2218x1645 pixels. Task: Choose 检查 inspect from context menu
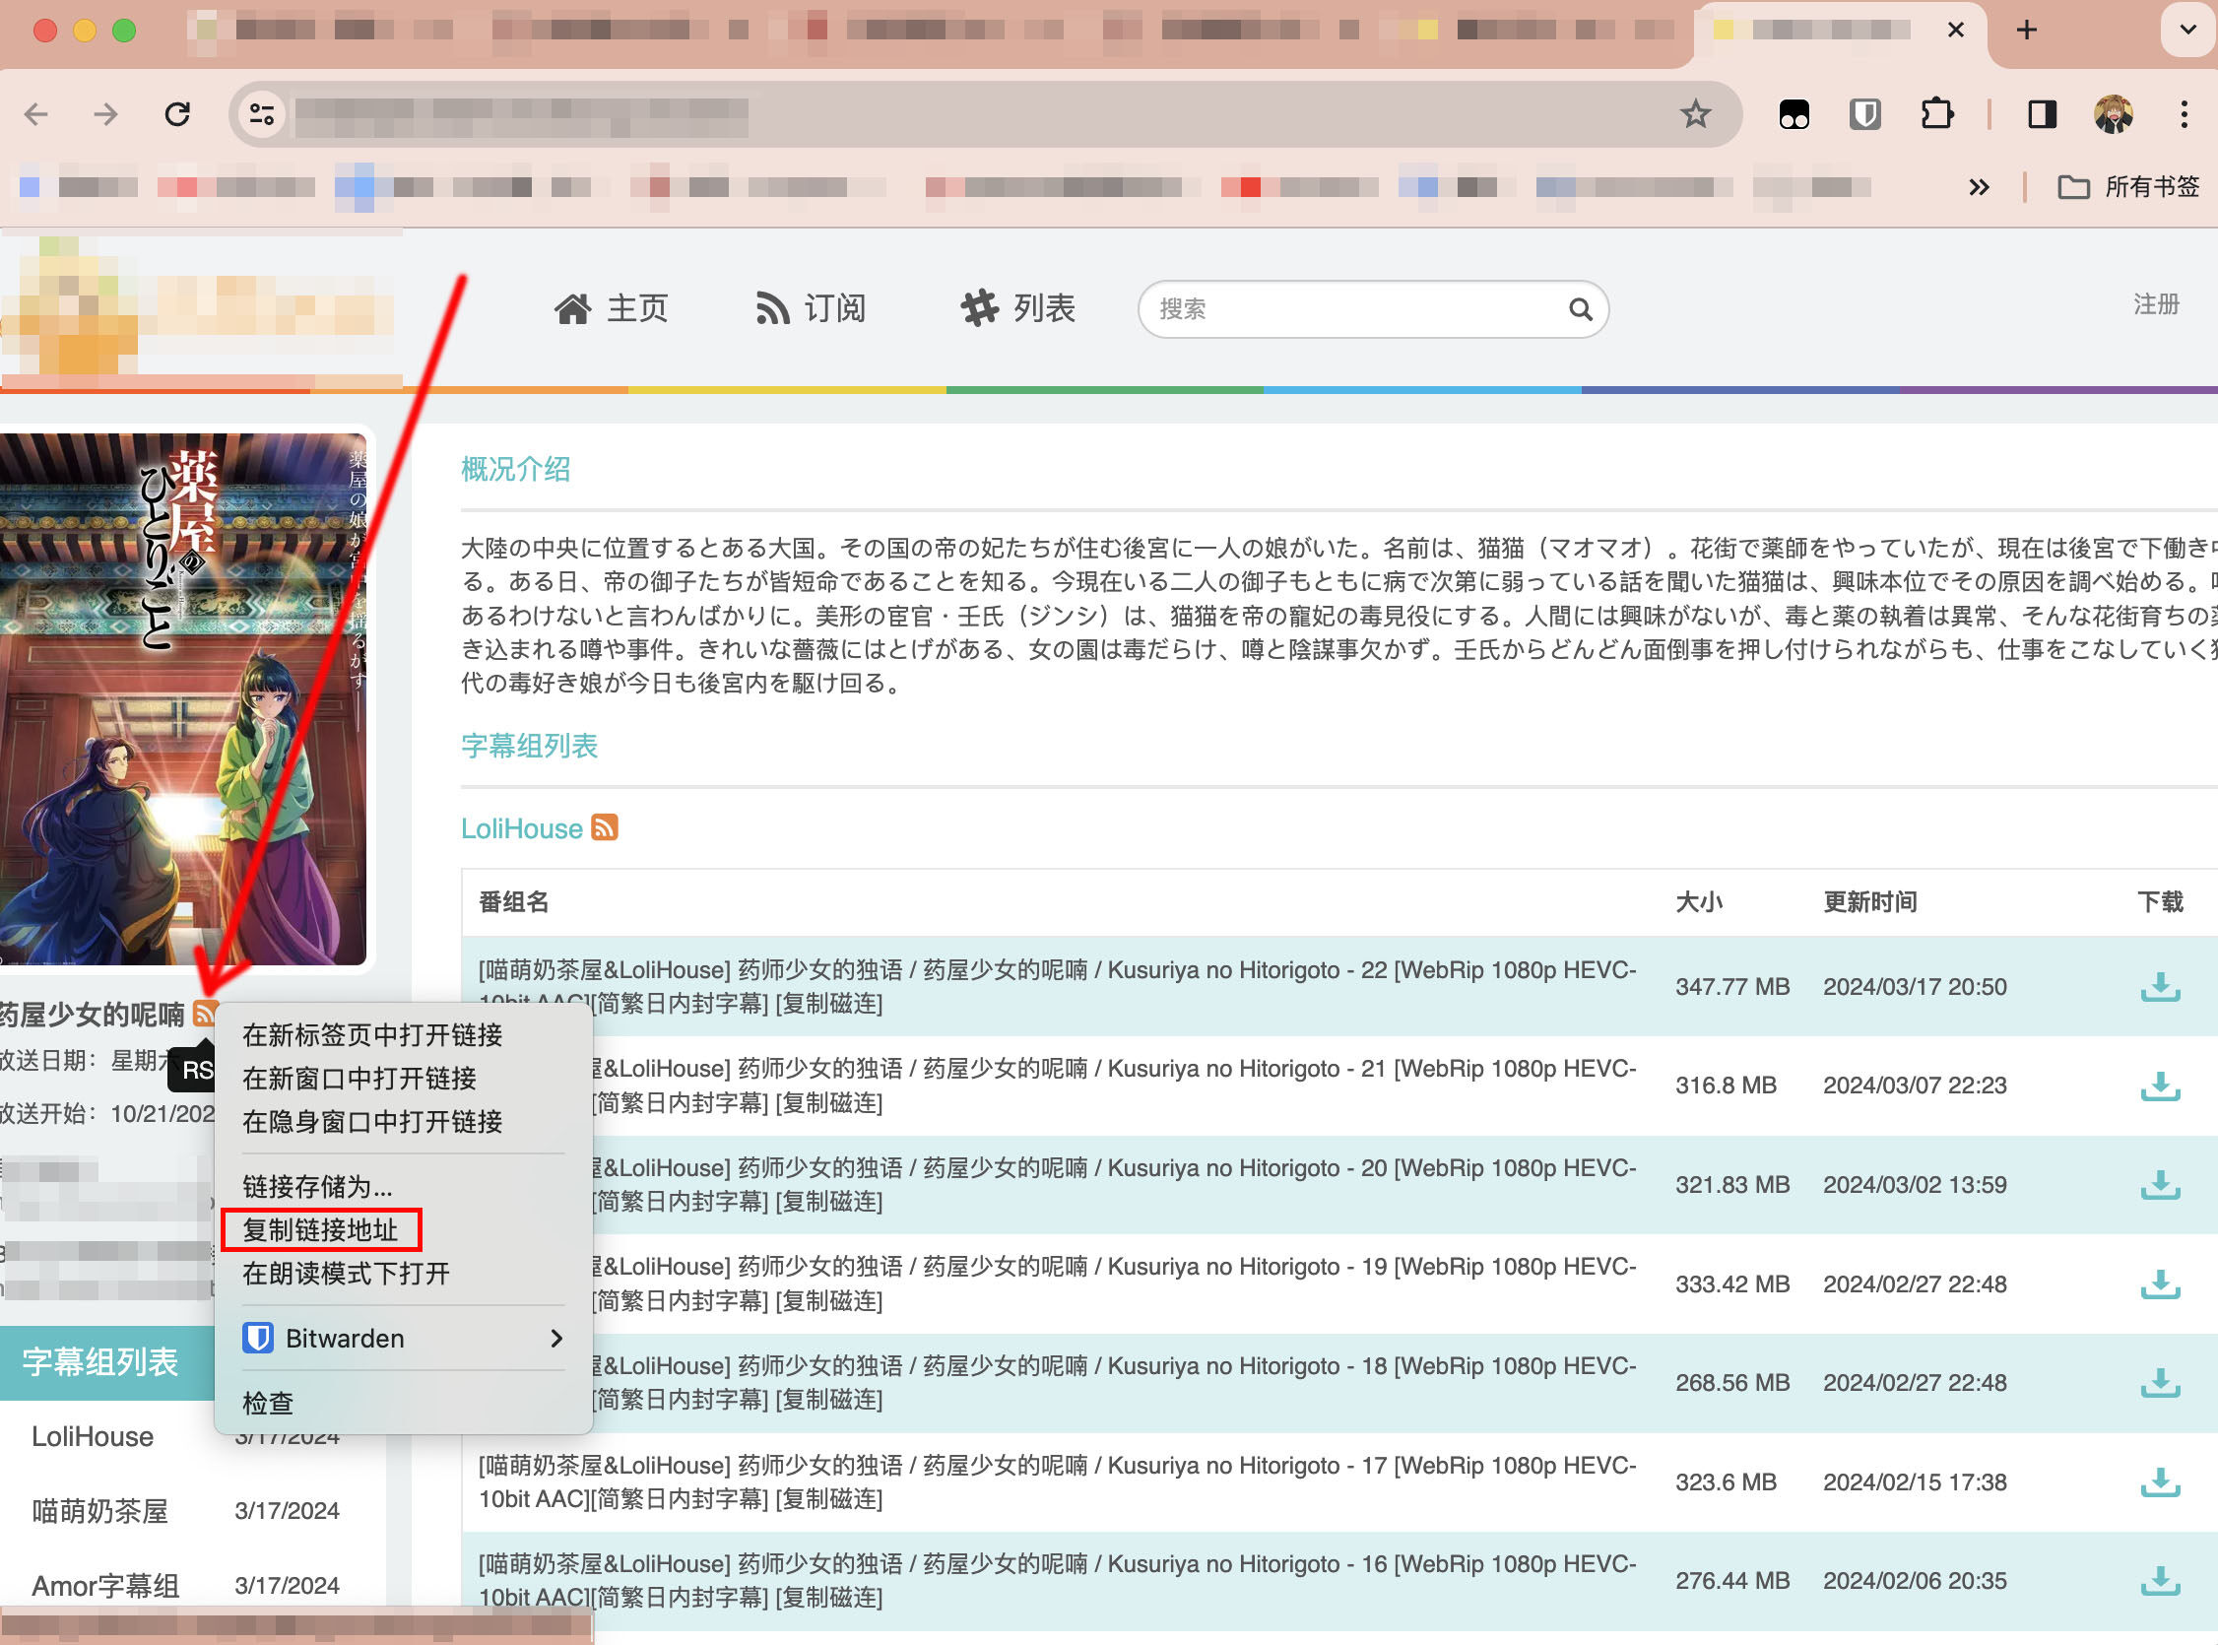click(x=268, y=1403)
